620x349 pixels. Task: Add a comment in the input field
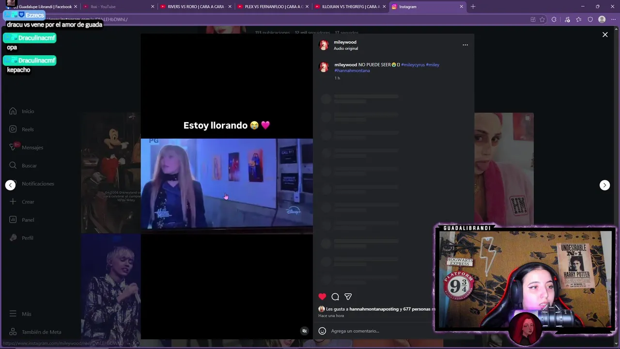pos(380,331)
